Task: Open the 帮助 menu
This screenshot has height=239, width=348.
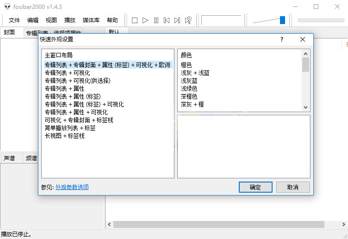Action: pos(112,20)
